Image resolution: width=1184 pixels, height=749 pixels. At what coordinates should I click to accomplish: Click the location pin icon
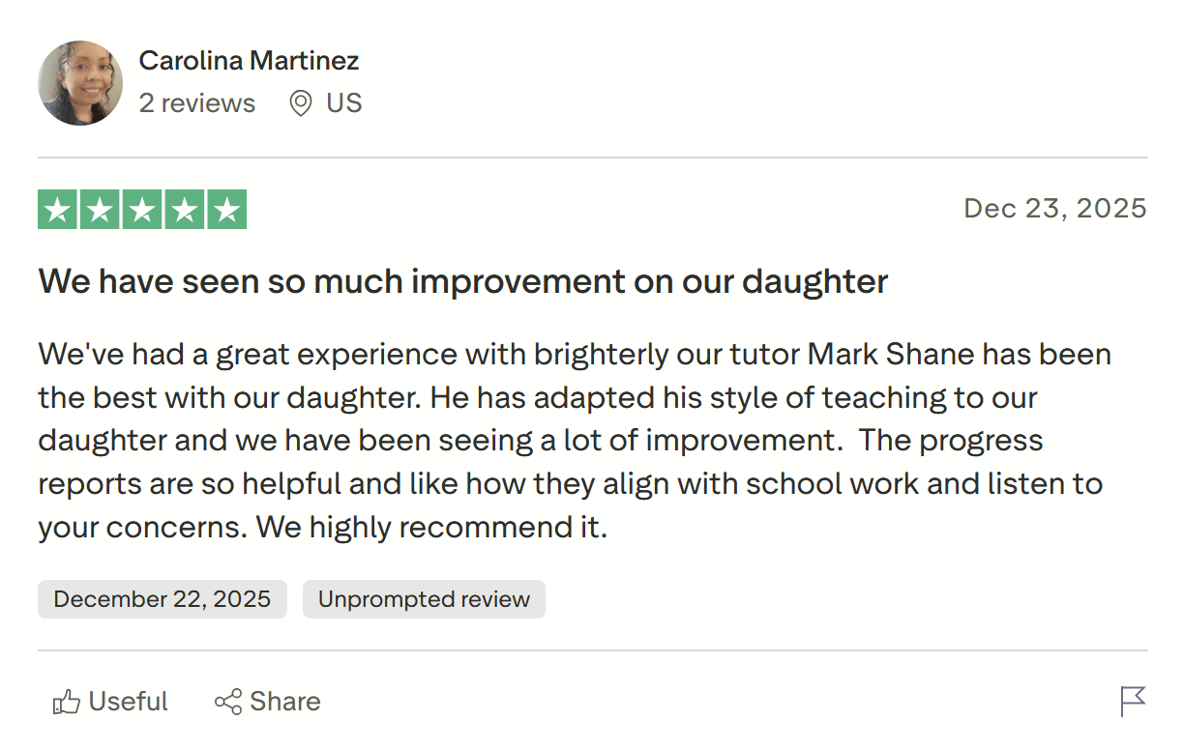301,103
